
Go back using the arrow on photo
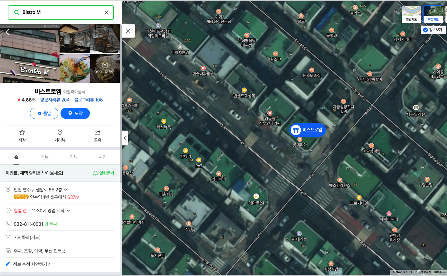tap(8, 32)
